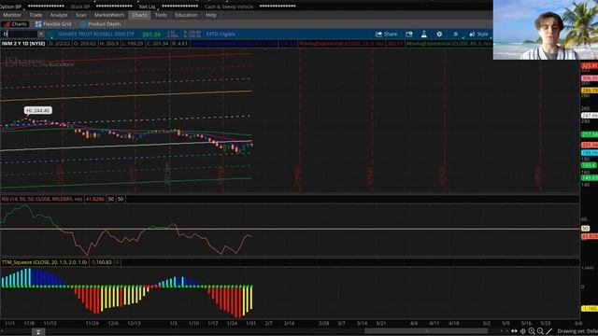Click the 325.91 red price tag
Image resolution: width=598 pixels, height=336 pixels.
click(x=590, y=65)
